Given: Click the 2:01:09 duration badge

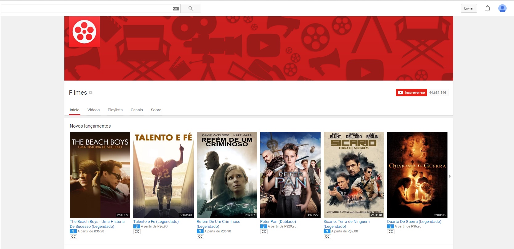Looking at the screenshot, I should 123,215.
